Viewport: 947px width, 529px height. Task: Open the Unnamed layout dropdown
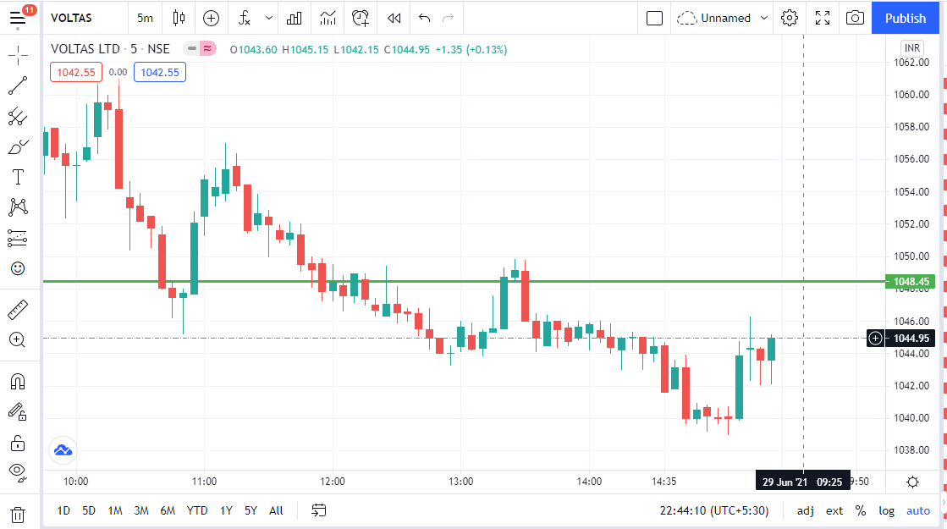(x=724, y=18)
